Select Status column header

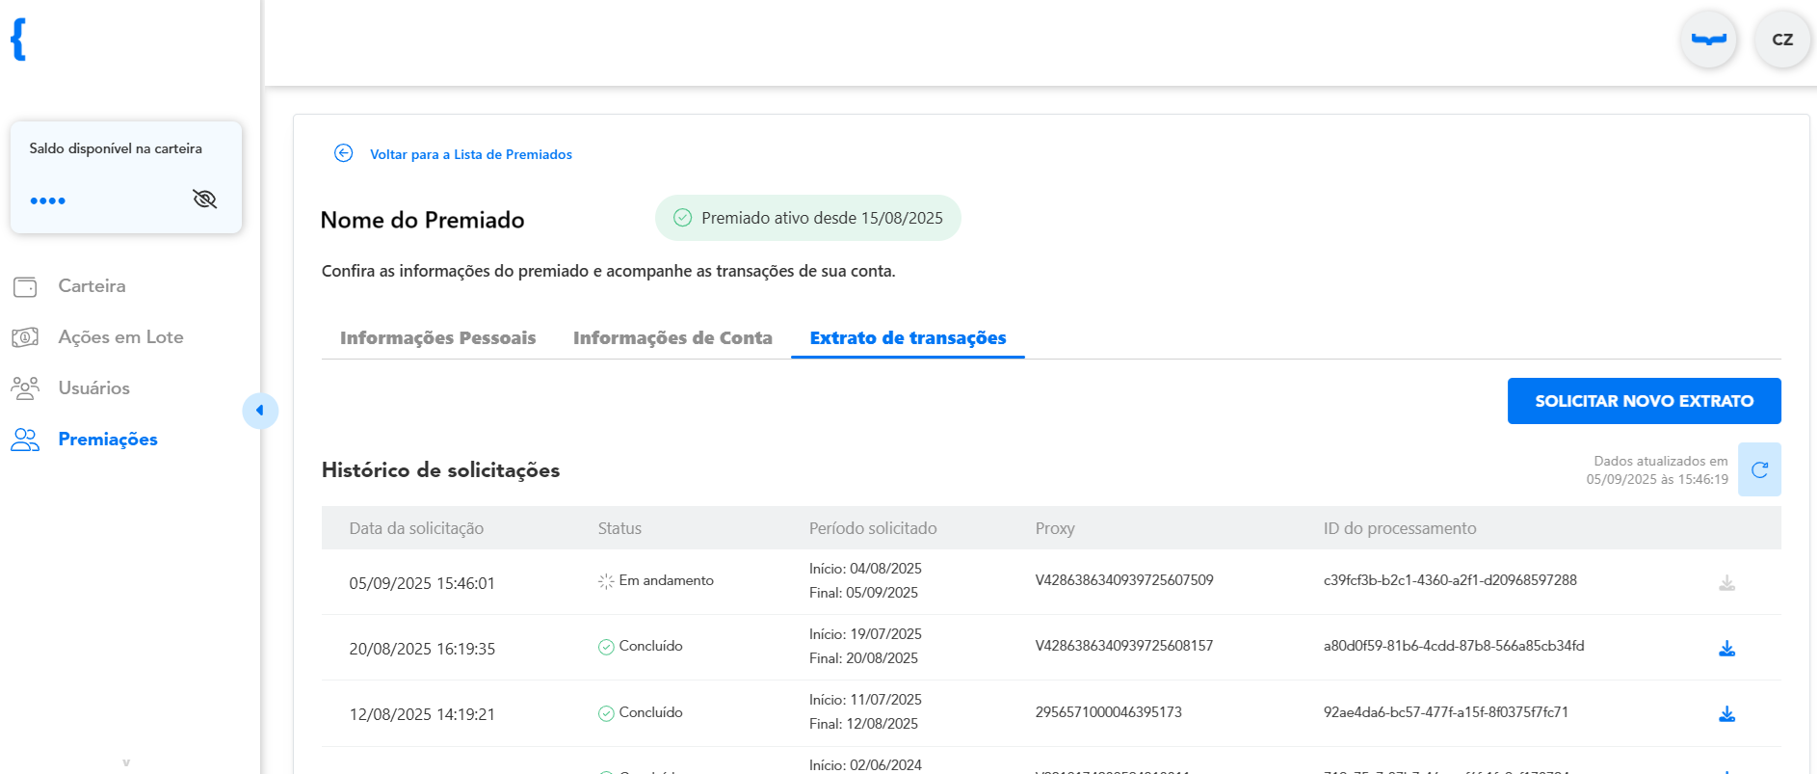(x=619, y=528)
